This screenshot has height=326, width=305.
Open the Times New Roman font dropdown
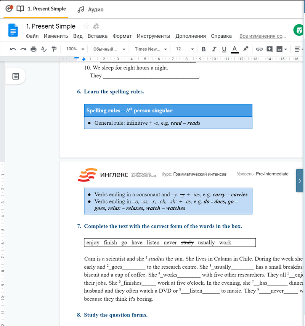[x=151, y=49]
